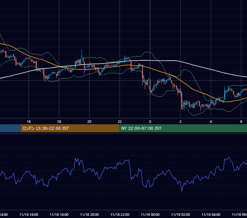Click the ロンドン 15:30-22:00 JST session bar
Image resolution: width=247 pixels, height=218 pixels.
(70, 128)
